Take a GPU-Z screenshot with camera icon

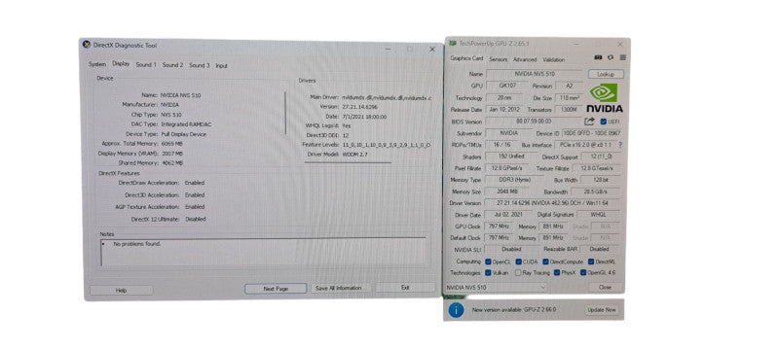point(599,57)
